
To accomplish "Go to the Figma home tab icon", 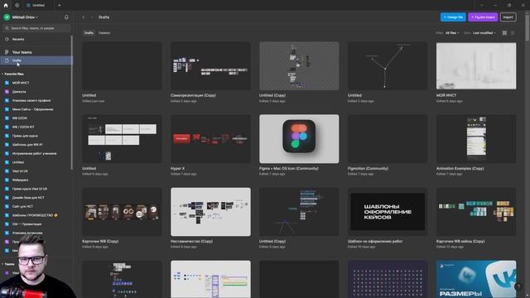I will pos(6,6).
